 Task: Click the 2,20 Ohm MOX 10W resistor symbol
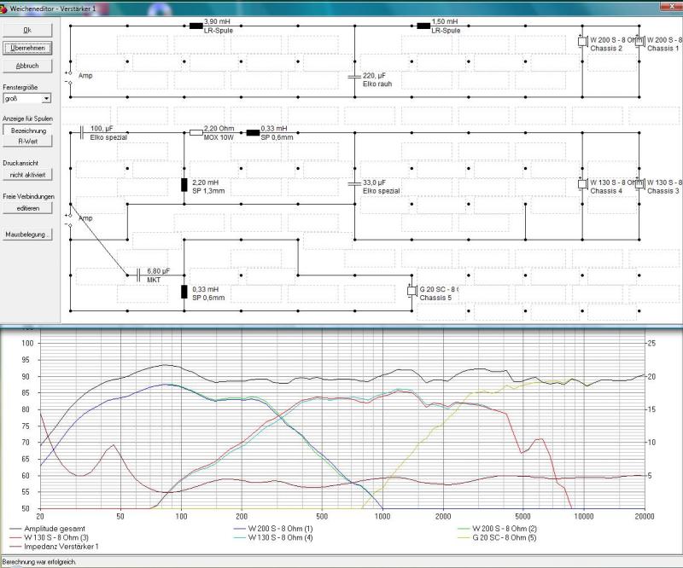click(196, 132)
